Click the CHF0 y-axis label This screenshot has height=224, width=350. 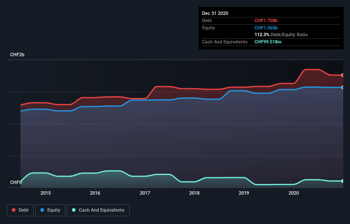point(16,182)
